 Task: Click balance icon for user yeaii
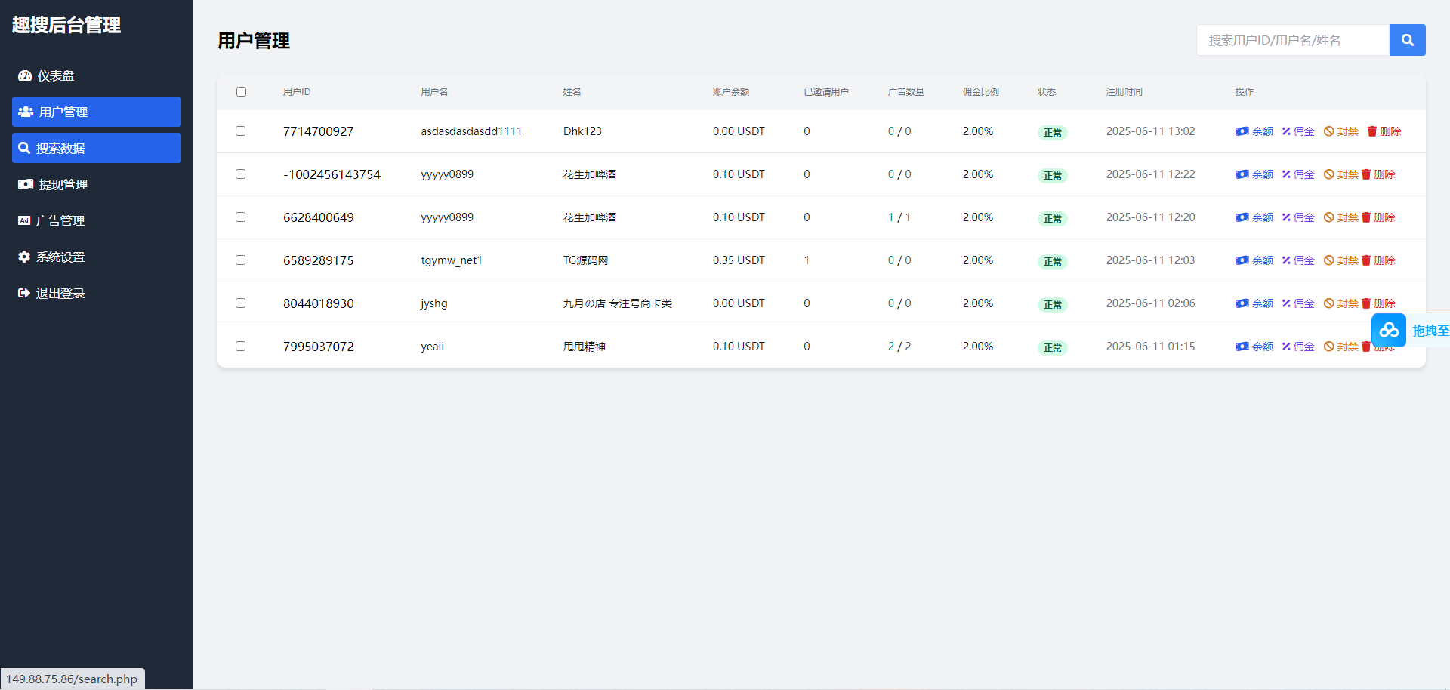coord(1242,347)
